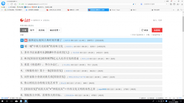Click pin arrow icon on 中秋月亮姑娘 post
184x103 pixels.
[x=22, y=46]
